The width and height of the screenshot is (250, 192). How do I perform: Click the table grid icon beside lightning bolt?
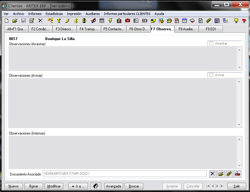(102, 20)
